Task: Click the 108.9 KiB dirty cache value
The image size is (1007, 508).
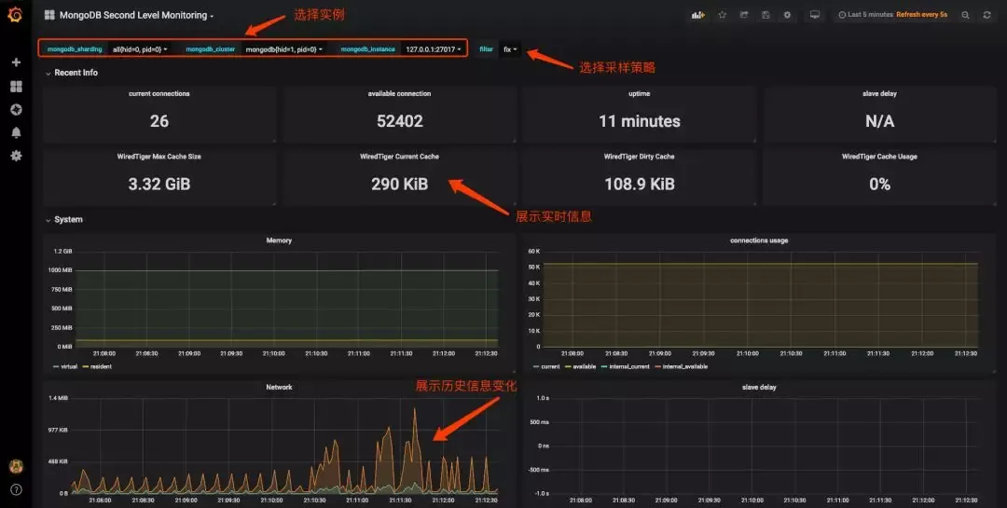Action: pyautogui.click(x=639, y=185)
